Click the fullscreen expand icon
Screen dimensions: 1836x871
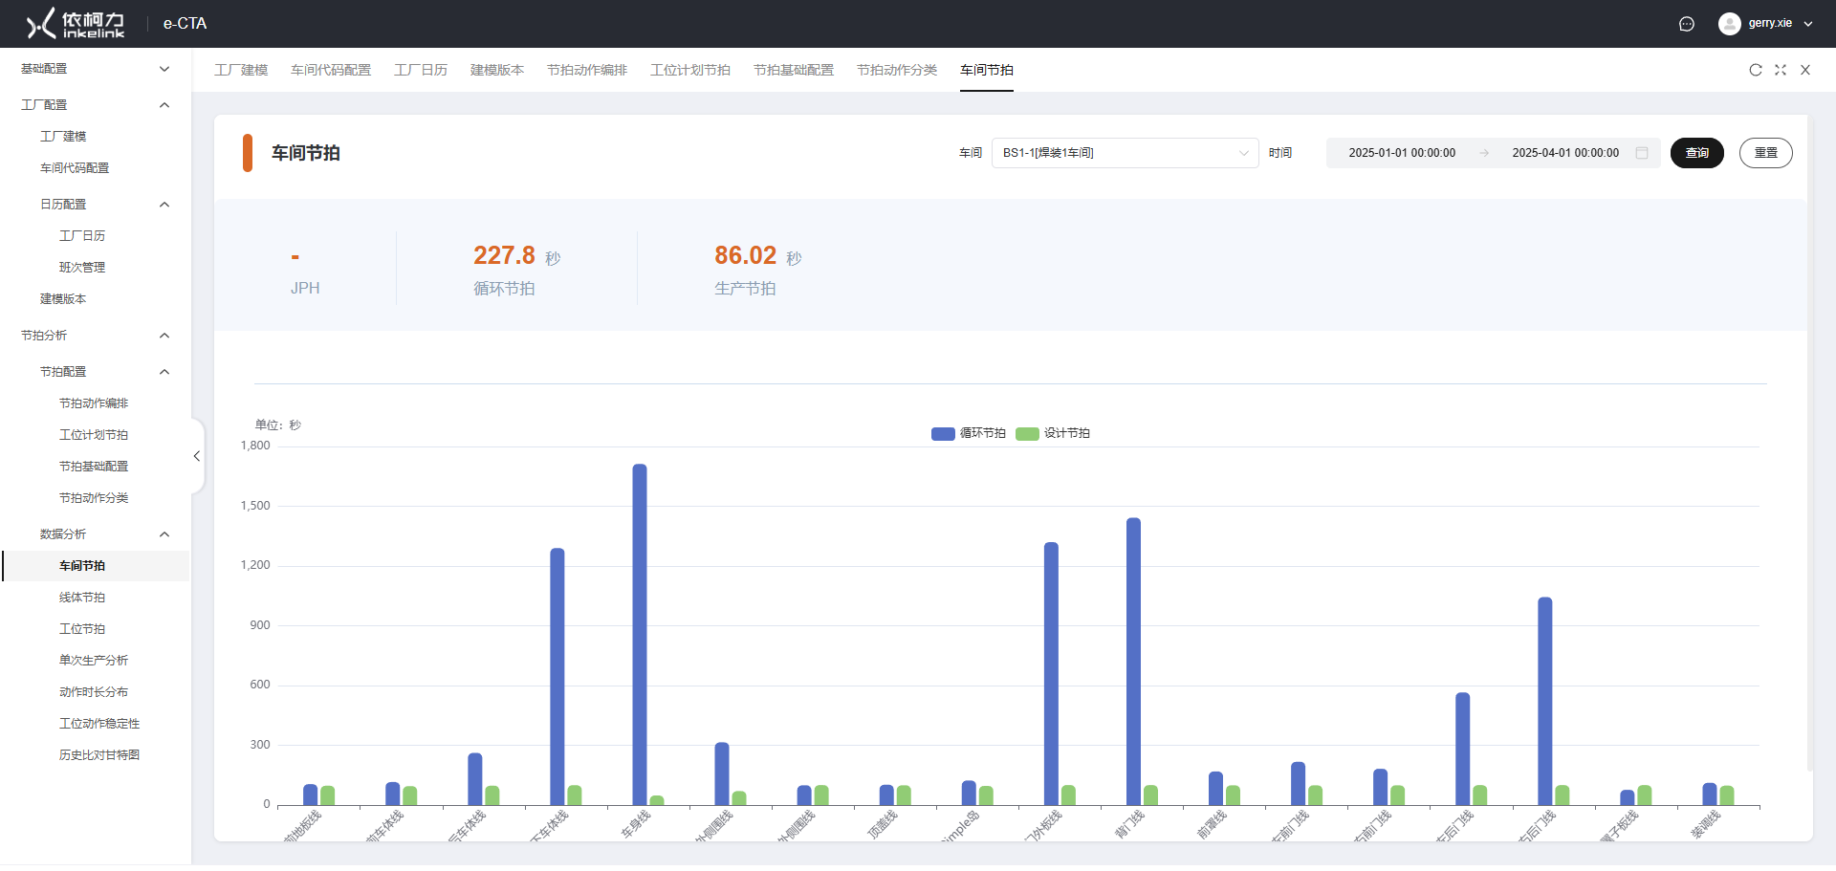pos(1780,70)
